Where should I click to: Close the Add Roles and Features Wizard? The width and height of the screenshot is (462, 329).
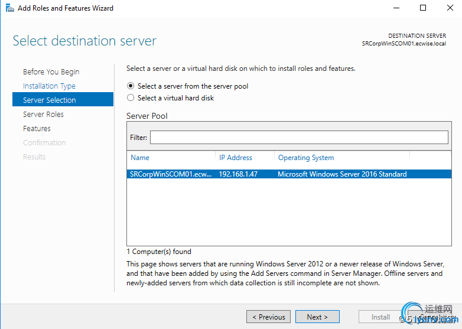click(450, 8)
